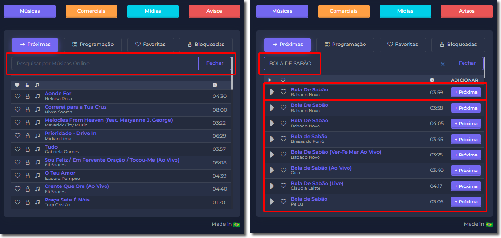Play Bola De Sabão (Live) by Claudia Leitte

coord(272,186)
